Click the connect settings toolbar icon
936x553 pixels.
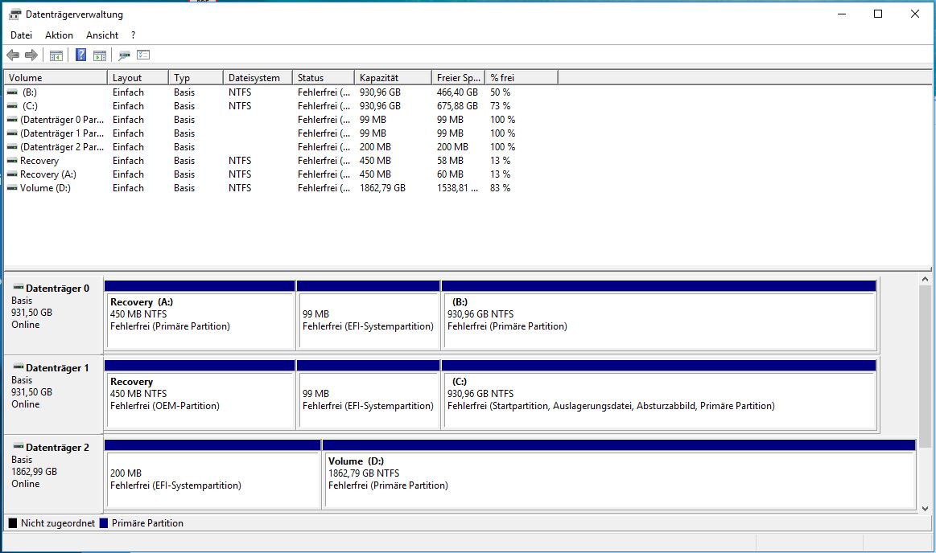click(x=124, y=55)
